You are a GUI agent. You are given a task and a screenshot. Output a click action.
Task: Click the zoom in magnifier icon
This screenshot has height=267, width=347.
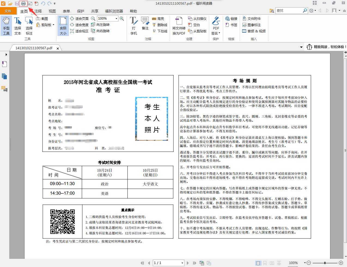coord(122,19)
